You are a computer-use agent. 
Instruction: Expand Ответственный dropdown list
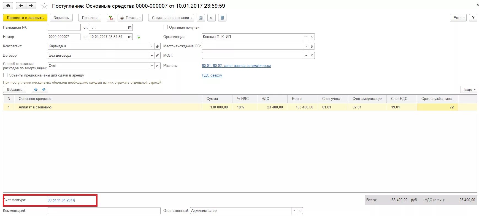point(294,211)
